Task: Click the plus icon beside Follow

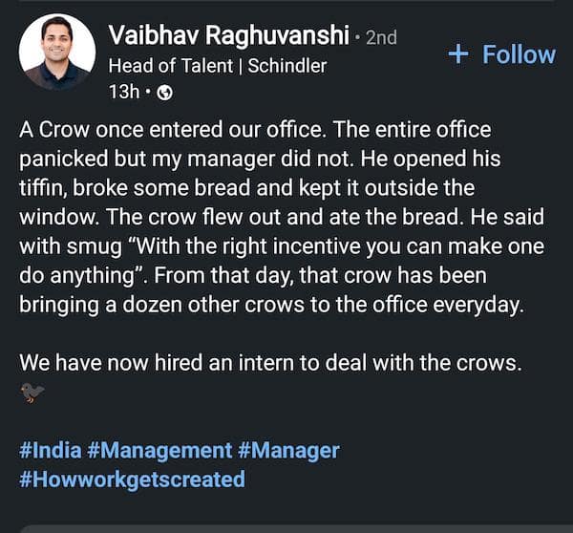Action: 458,54
